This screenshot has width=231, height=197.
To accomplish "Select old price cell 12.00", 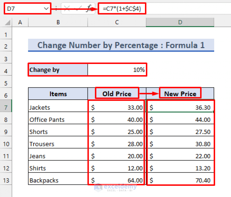I will [x=117, y=167].
